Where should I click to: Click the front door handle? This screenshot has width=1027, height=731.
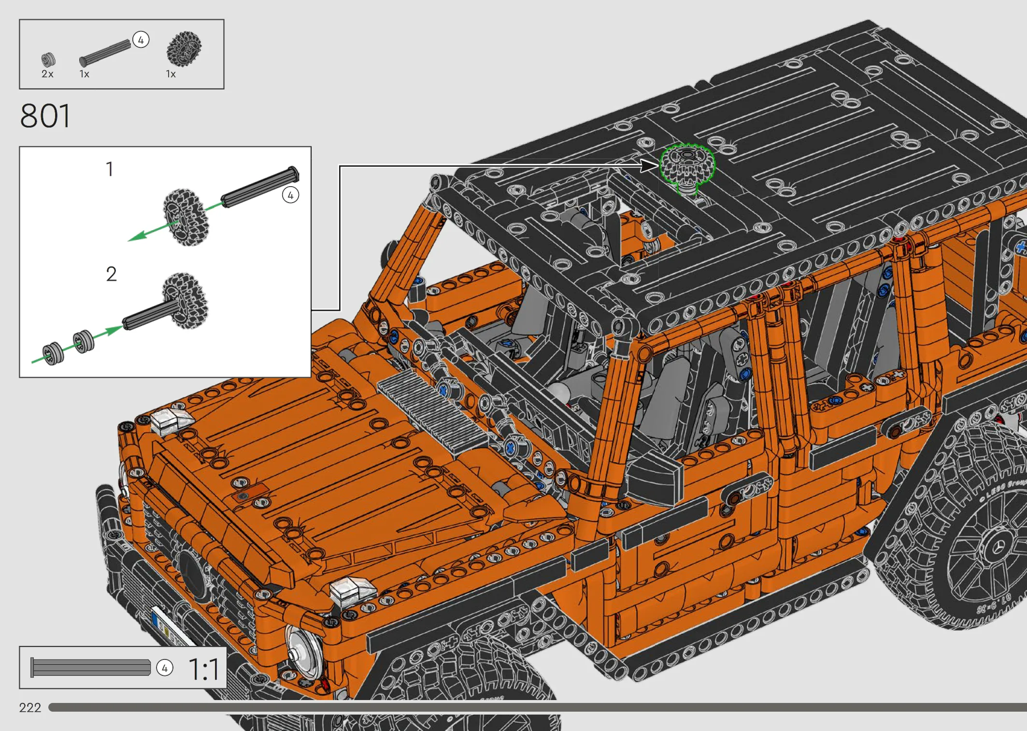click(x=746, y=489)
